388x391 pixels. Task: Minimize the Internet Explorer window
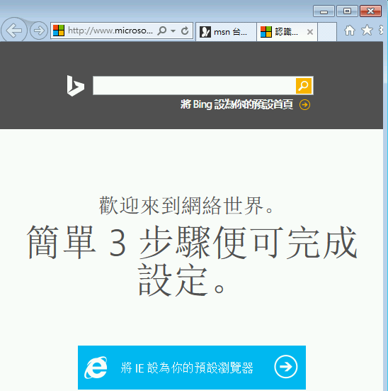coord(324,11)
